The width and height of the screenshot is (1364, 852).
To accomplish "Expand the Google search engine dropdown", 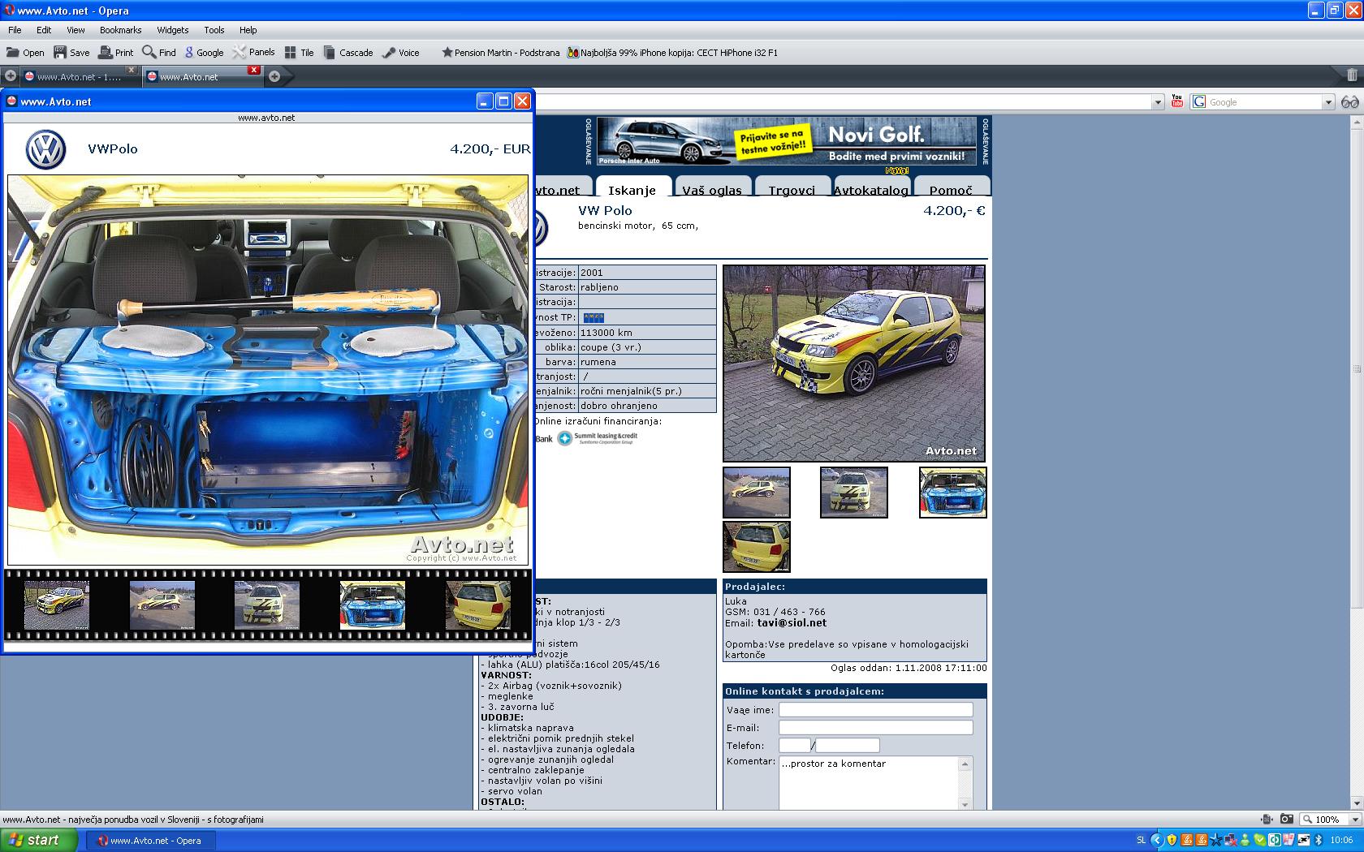I will click(x=1329, y=102).
